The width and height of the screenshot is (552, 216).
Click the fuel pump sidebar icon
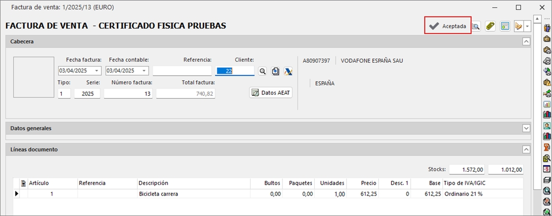tap(547, 147)
